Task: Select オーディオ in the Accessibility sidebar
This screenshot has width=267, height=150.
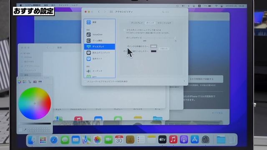Action: [100, 71]
